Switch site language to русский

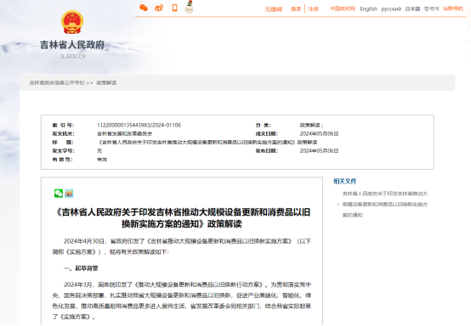[391, 9]
